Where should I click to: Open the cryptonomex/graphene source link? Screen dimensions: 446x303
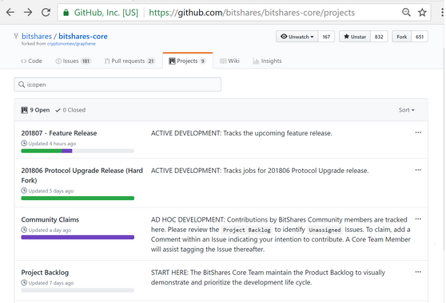click(x=71, y=44)
